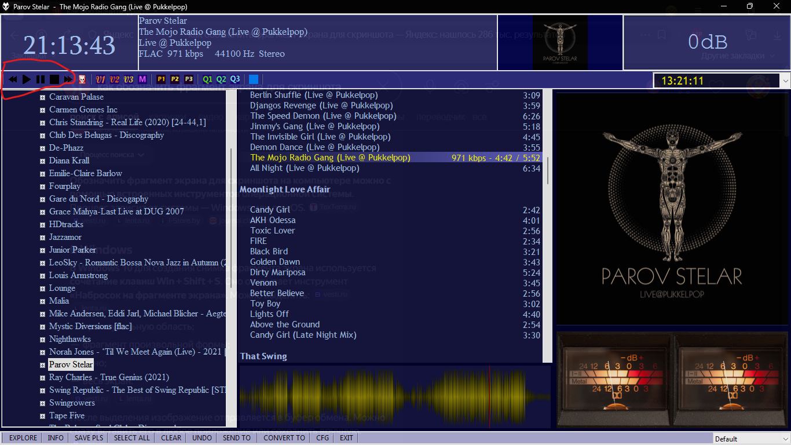Choose the Q1 preset icon
Screen dimensions: 791x445
[207, 79]
